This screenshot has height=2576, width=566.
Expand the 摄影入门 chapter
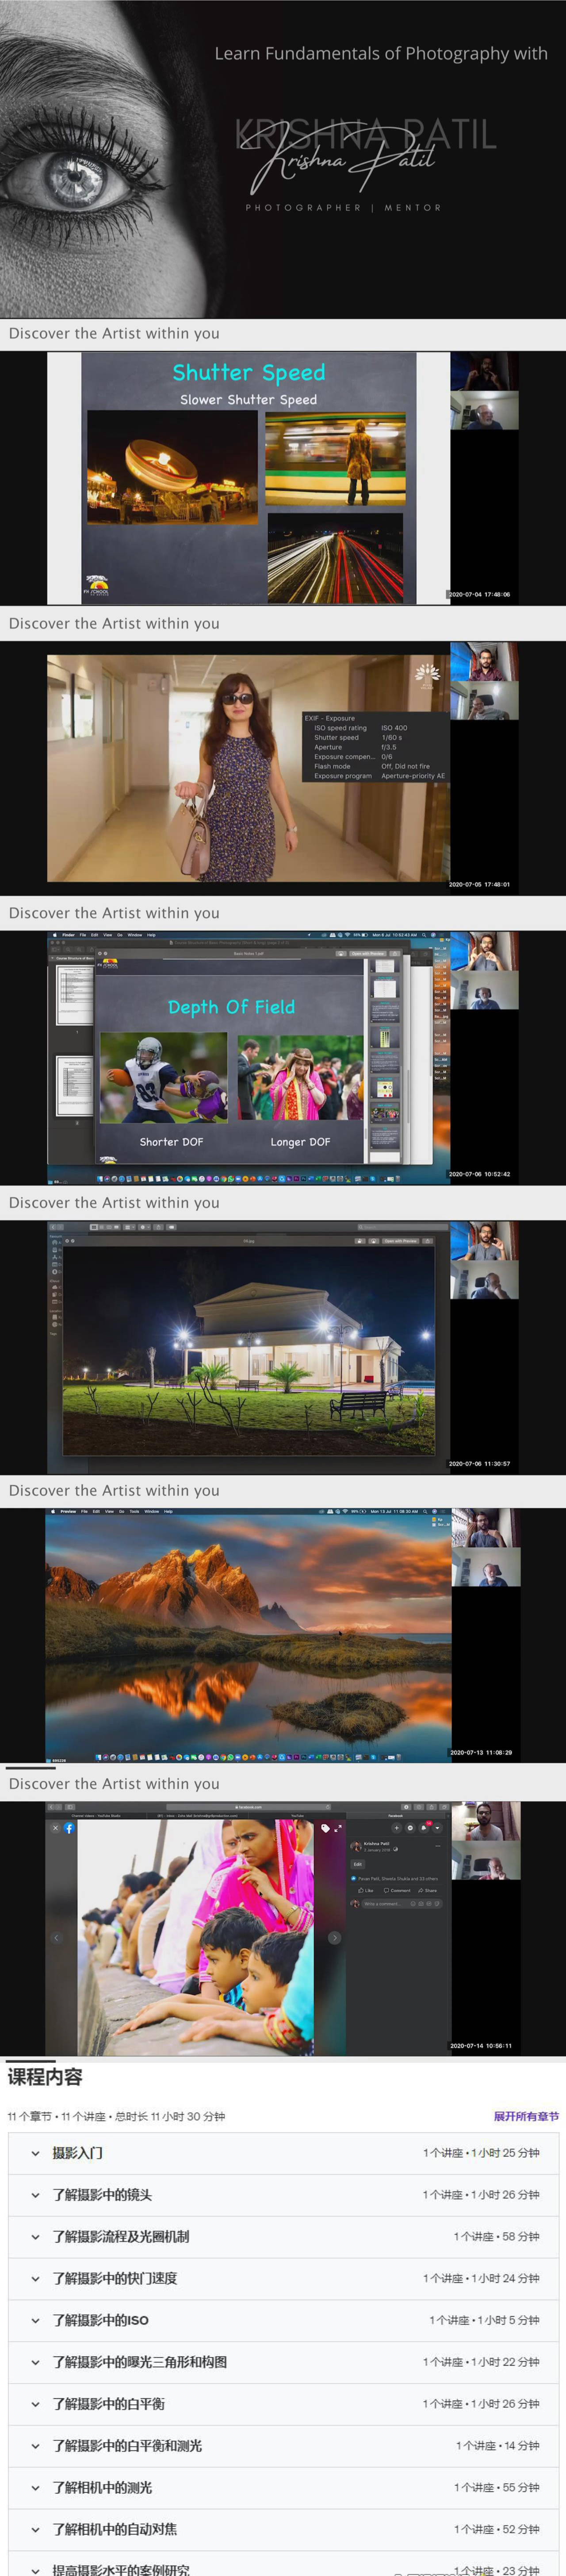[78, 2153]
